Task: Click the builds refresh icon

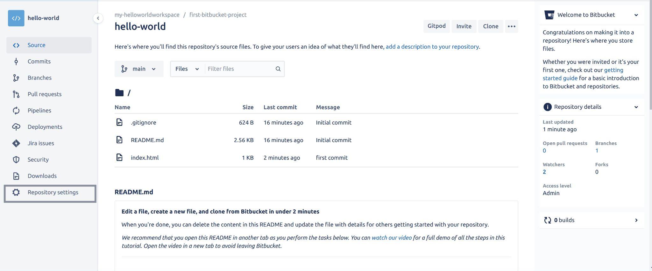Action: coord(547,220)
